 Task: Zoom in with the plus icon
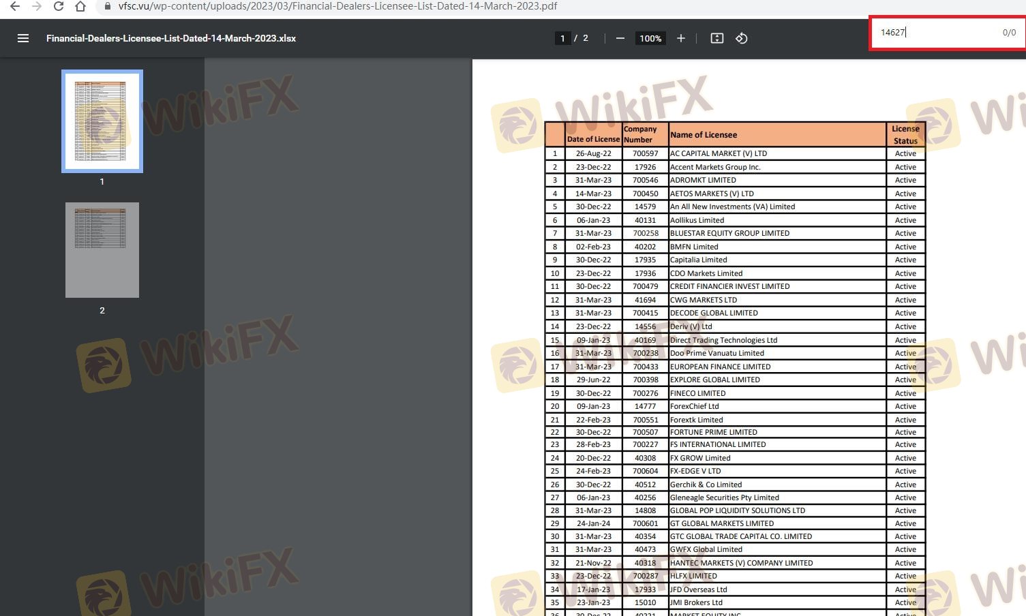pyautogui.click(x=680, y=38)
